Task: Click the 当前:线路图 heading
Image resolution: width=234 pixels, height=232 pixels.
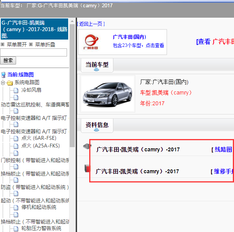Action: [x=20, y=75]
